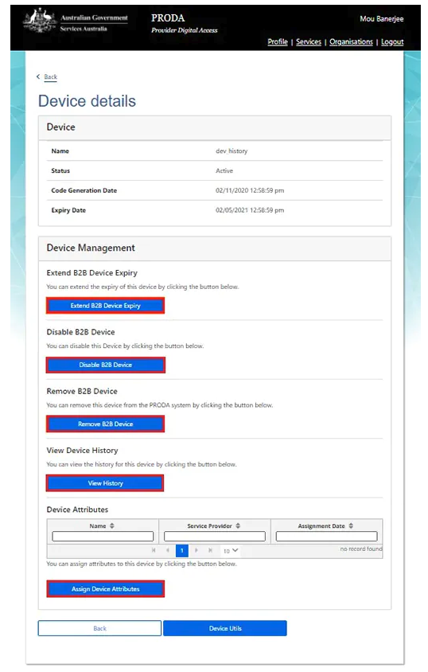Click Disable B2B Device button
The image size is (428, 672).
[105, 365]
